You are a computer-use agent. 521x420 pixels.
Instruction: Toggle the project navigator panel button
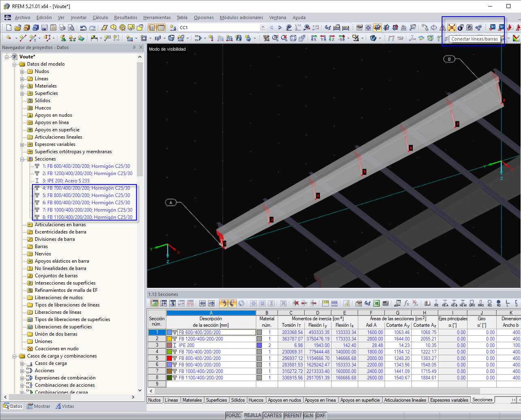tap(152, 28)
